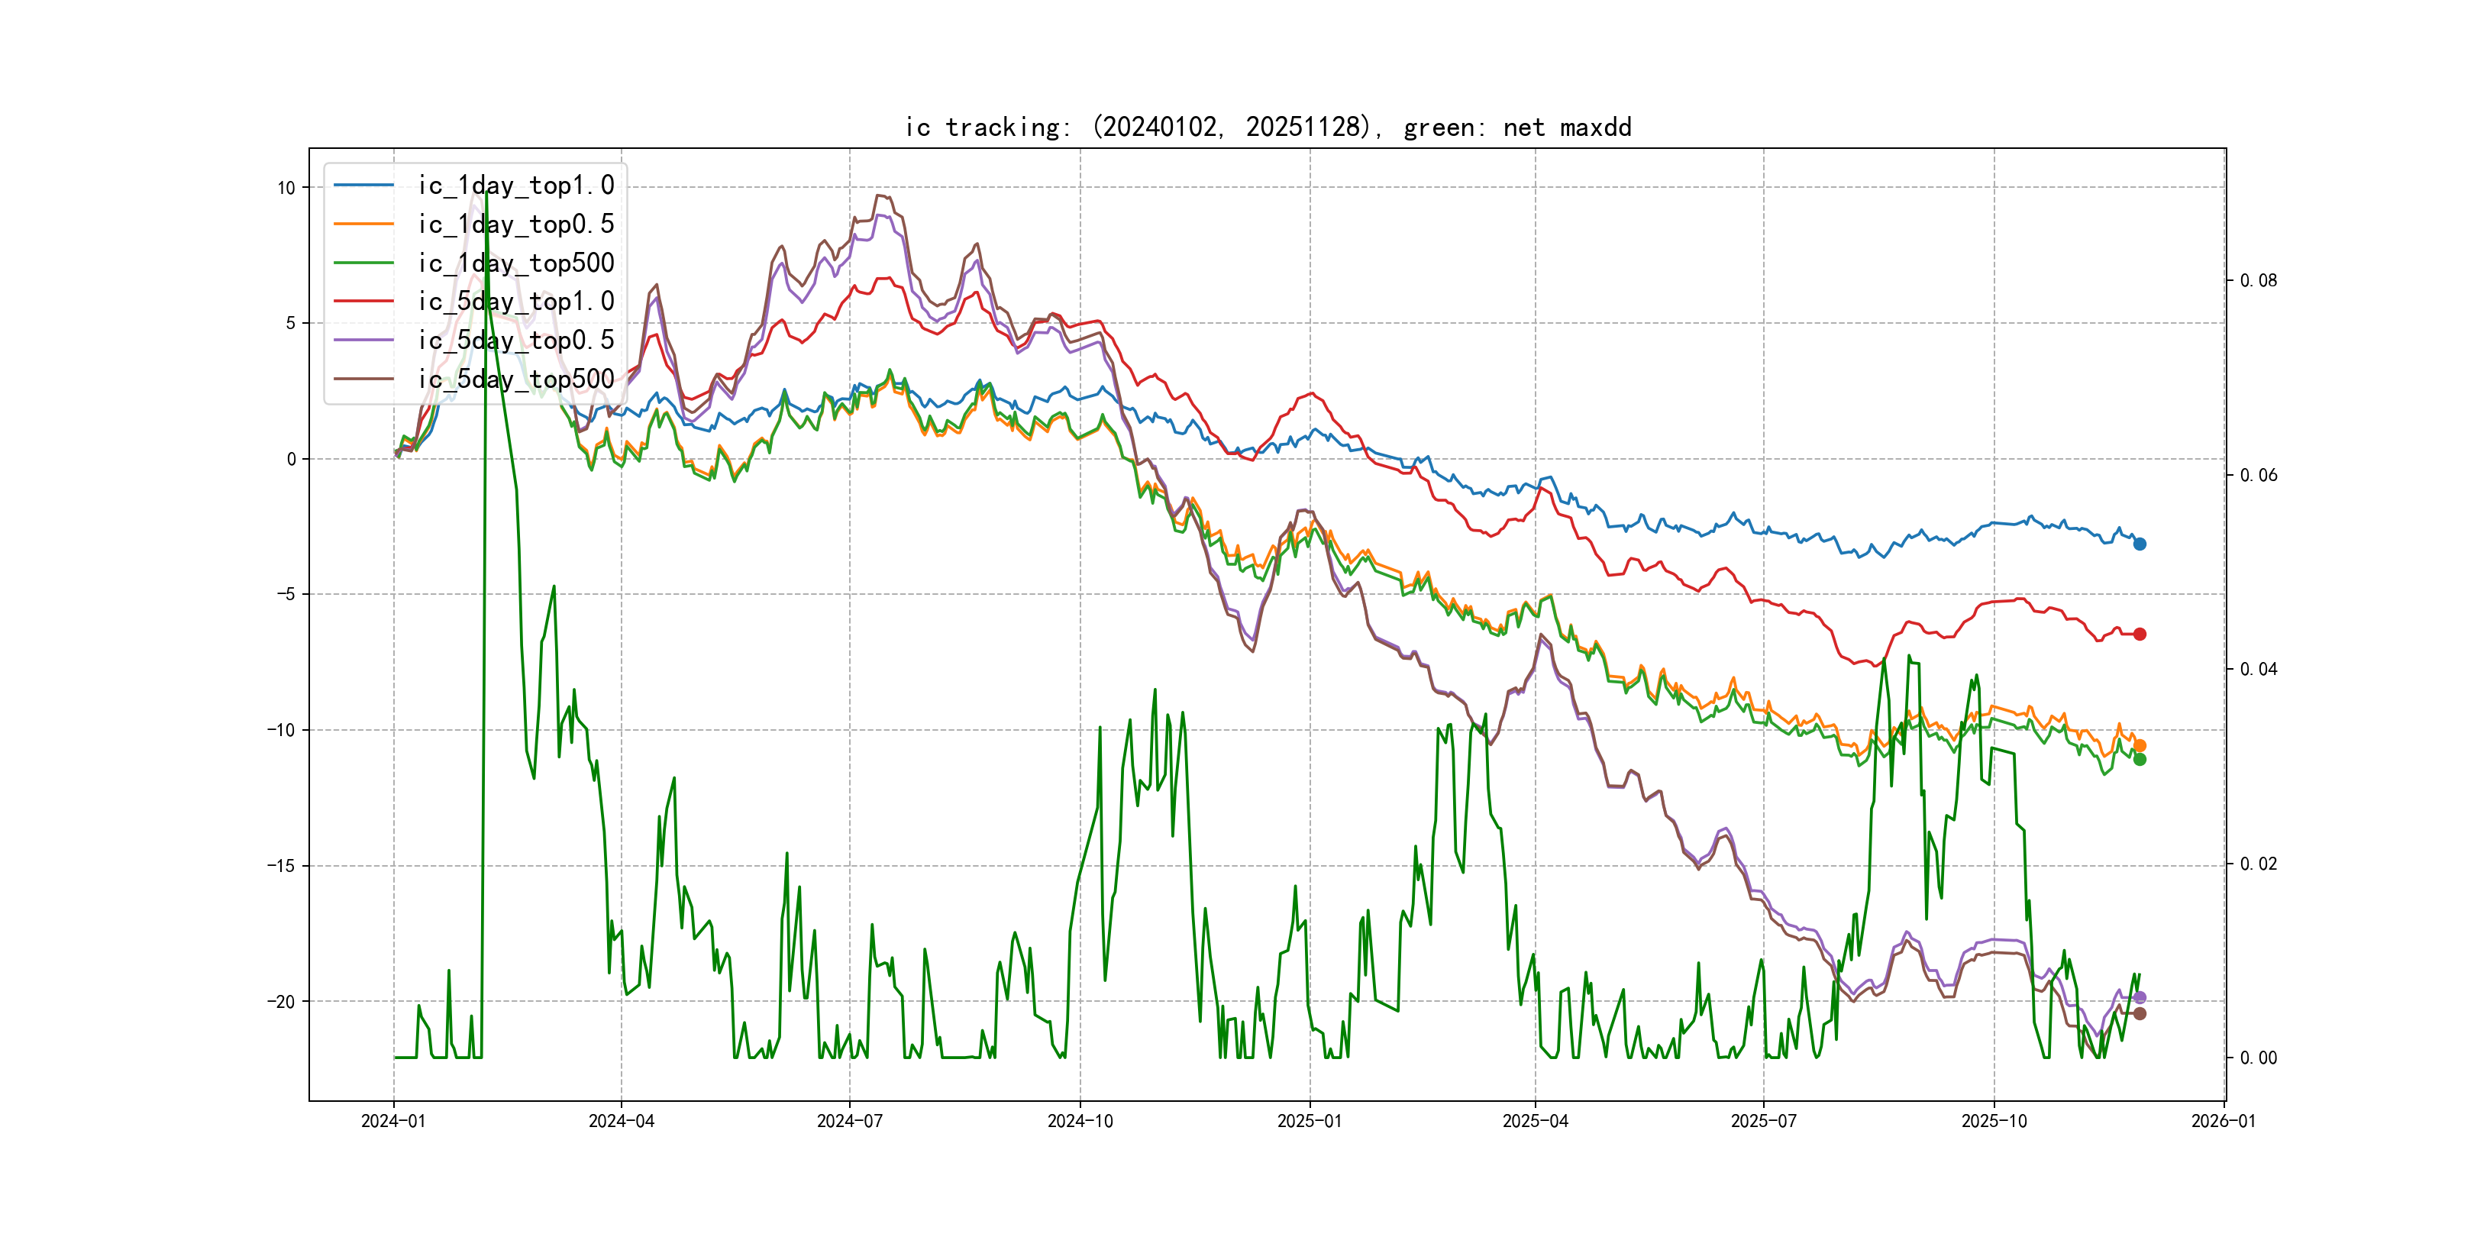Click the brown endpoint dot of ic_5day_top500
2474x1237 pixels.
tap(2140, 1013)
